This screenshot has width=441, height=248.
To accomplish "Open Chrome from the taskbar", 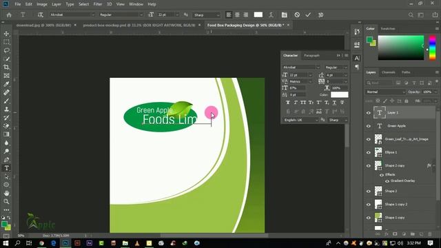I will click(41, 243).
